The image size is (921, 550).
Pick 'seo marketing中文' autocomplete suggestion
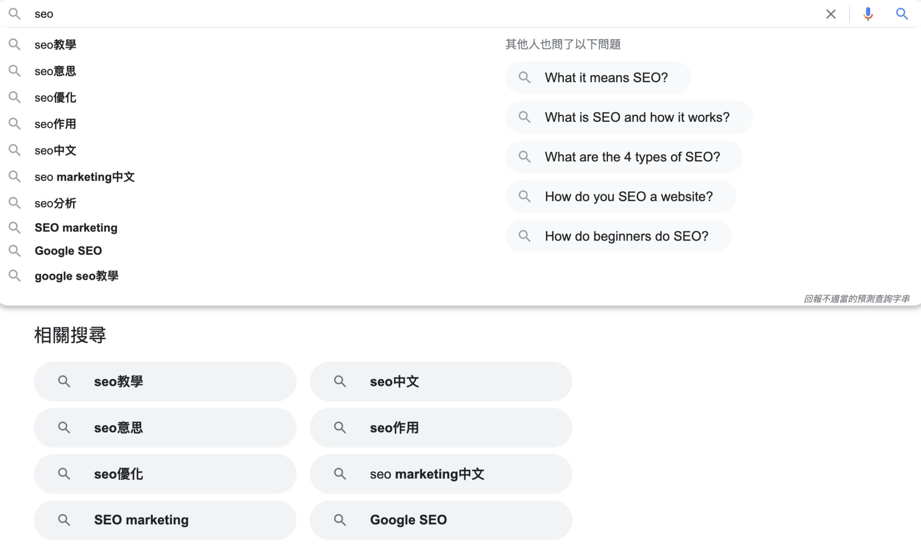pos(85,177)
